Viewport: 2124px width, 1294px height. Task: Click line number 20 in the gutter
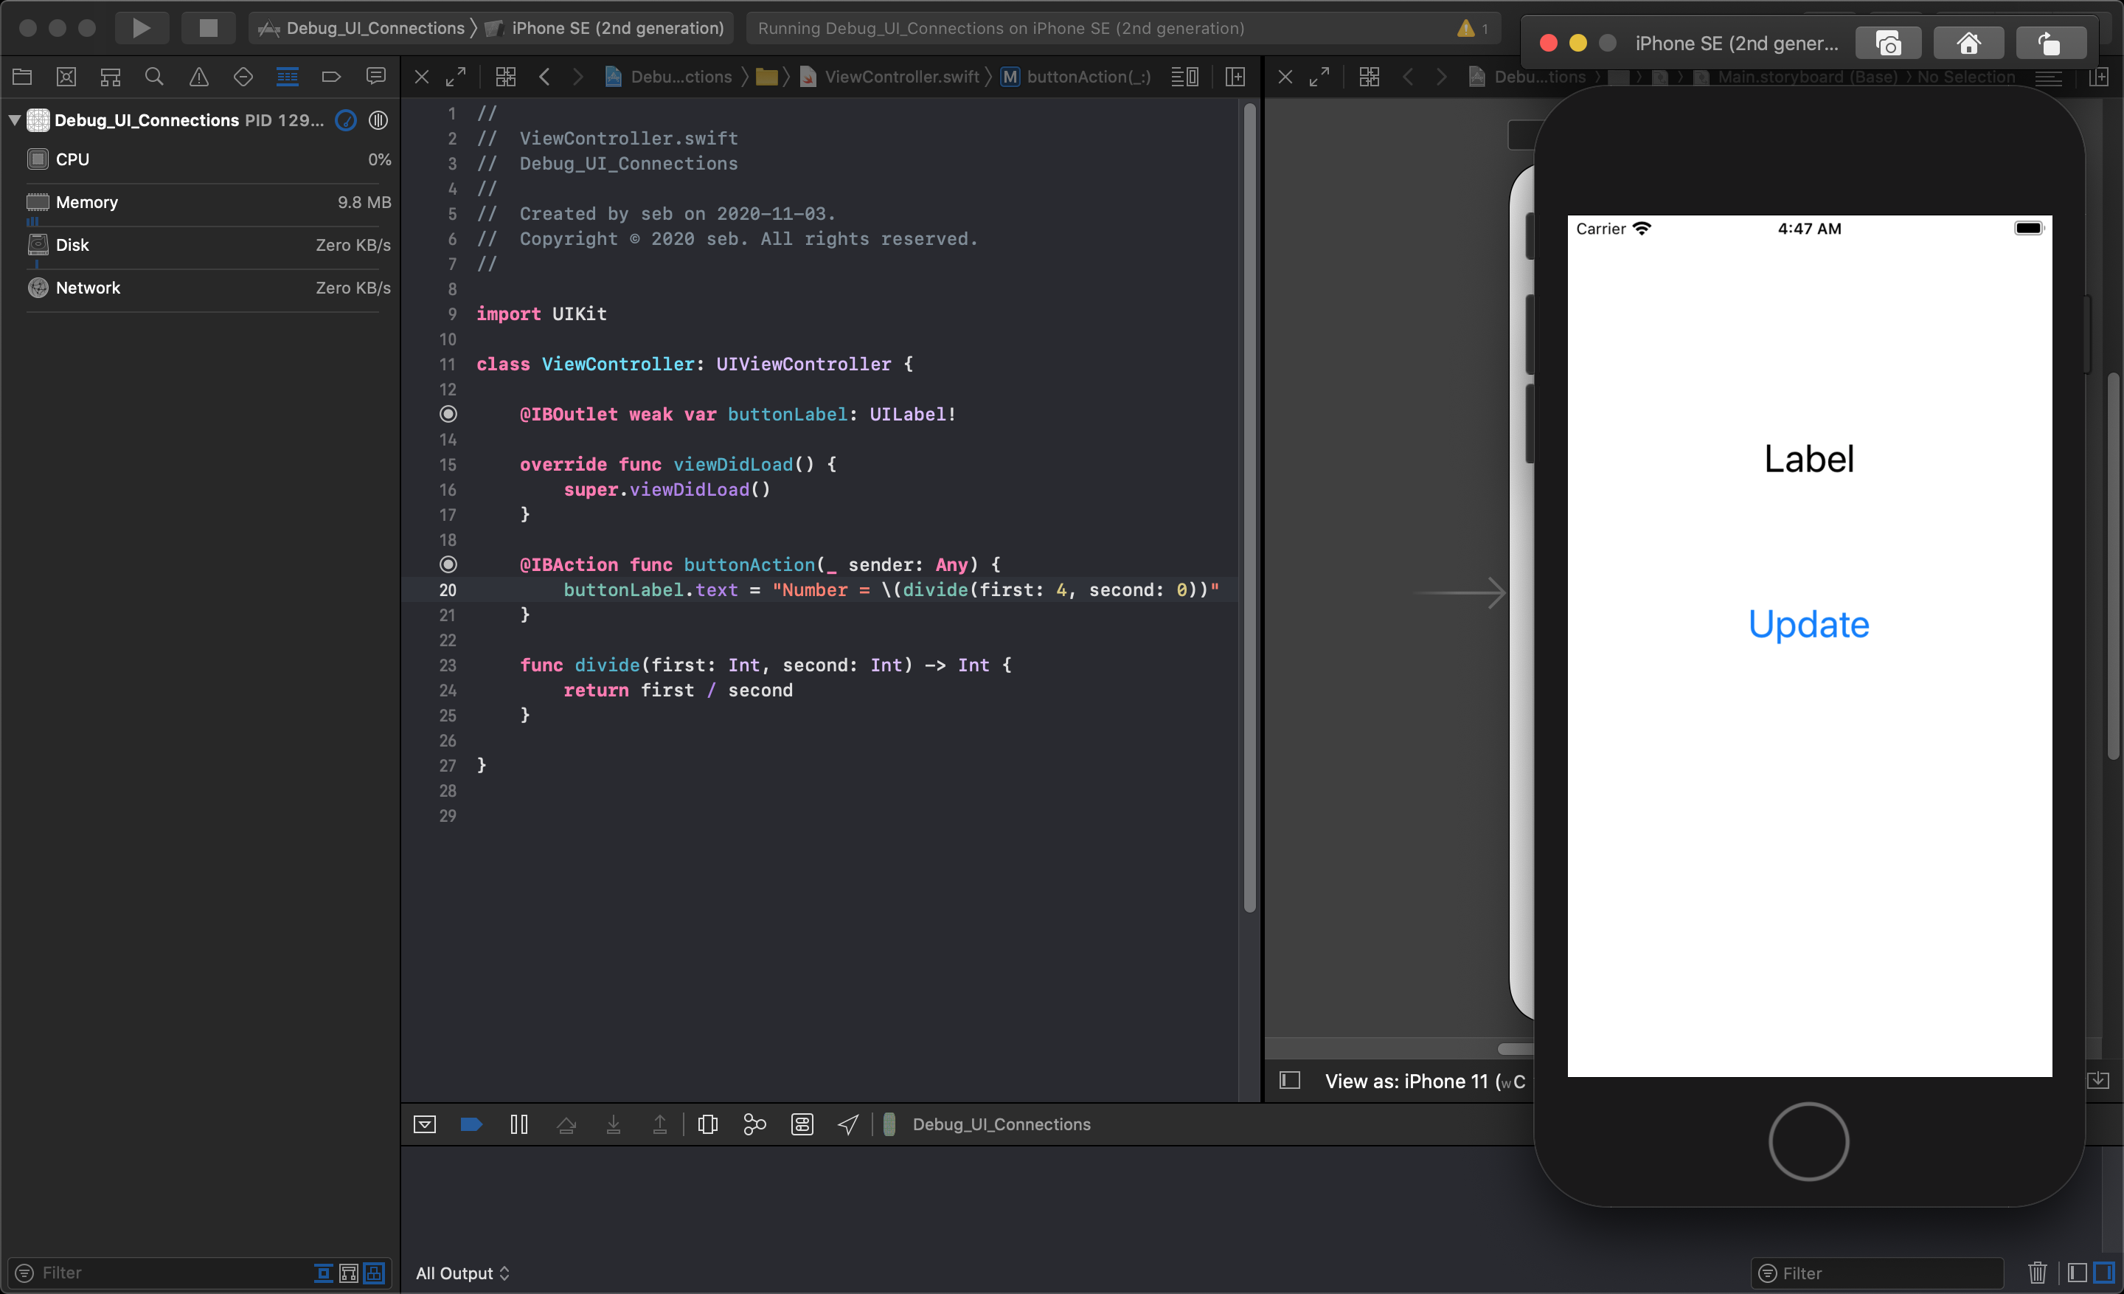coord(448,589)
